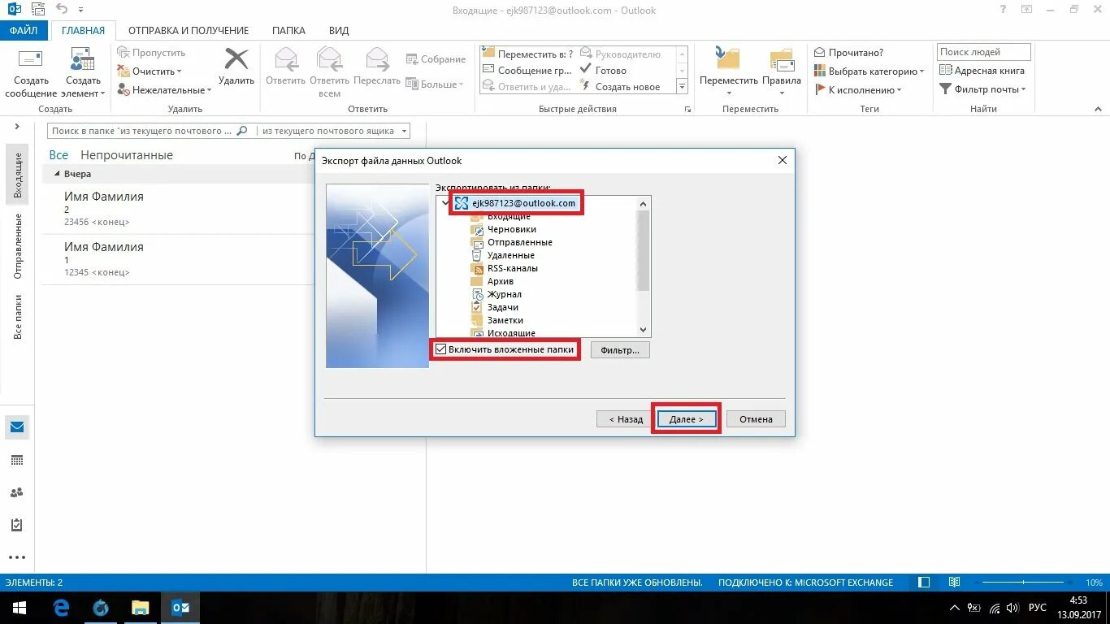Expand the collapsed folder pane arrow
This screenshot has width=1110, height=624.
click(16, 127)
